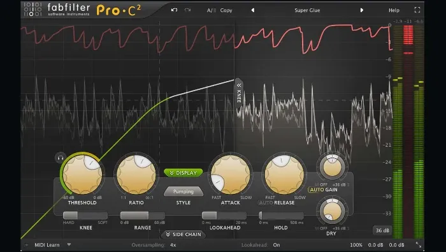Open the Super Glue preset menu
446x252 pixels.
(307, 10)
